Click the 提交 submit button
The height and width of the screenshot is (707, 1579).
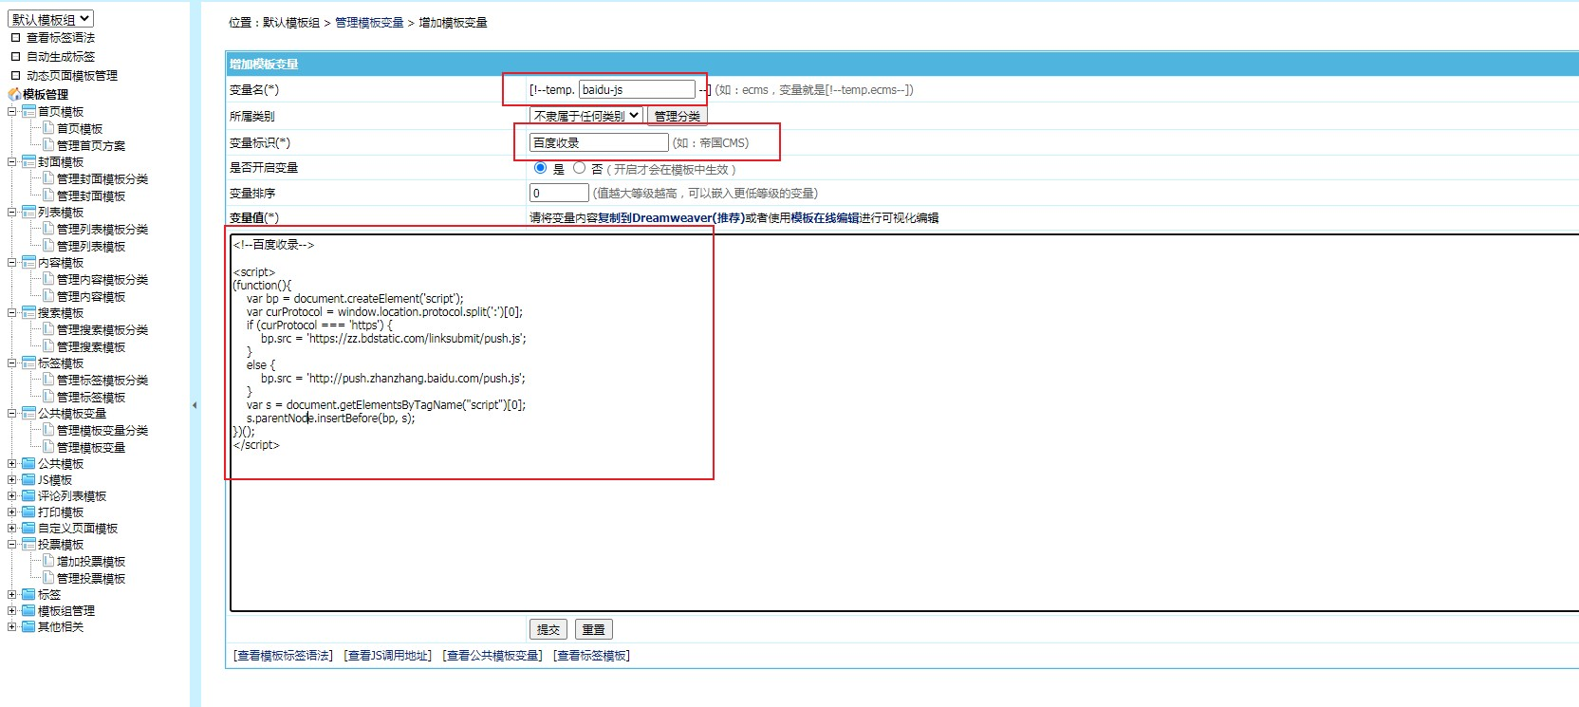(x=548, y=629)
